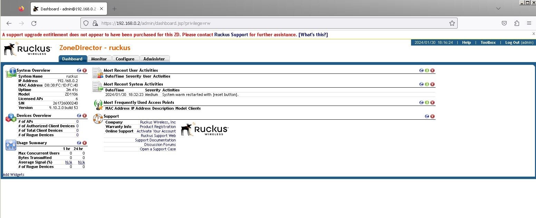The width and height of the screenshot is (536, 218).
Task: Open Firefox application menu
Action: (529, 23)
